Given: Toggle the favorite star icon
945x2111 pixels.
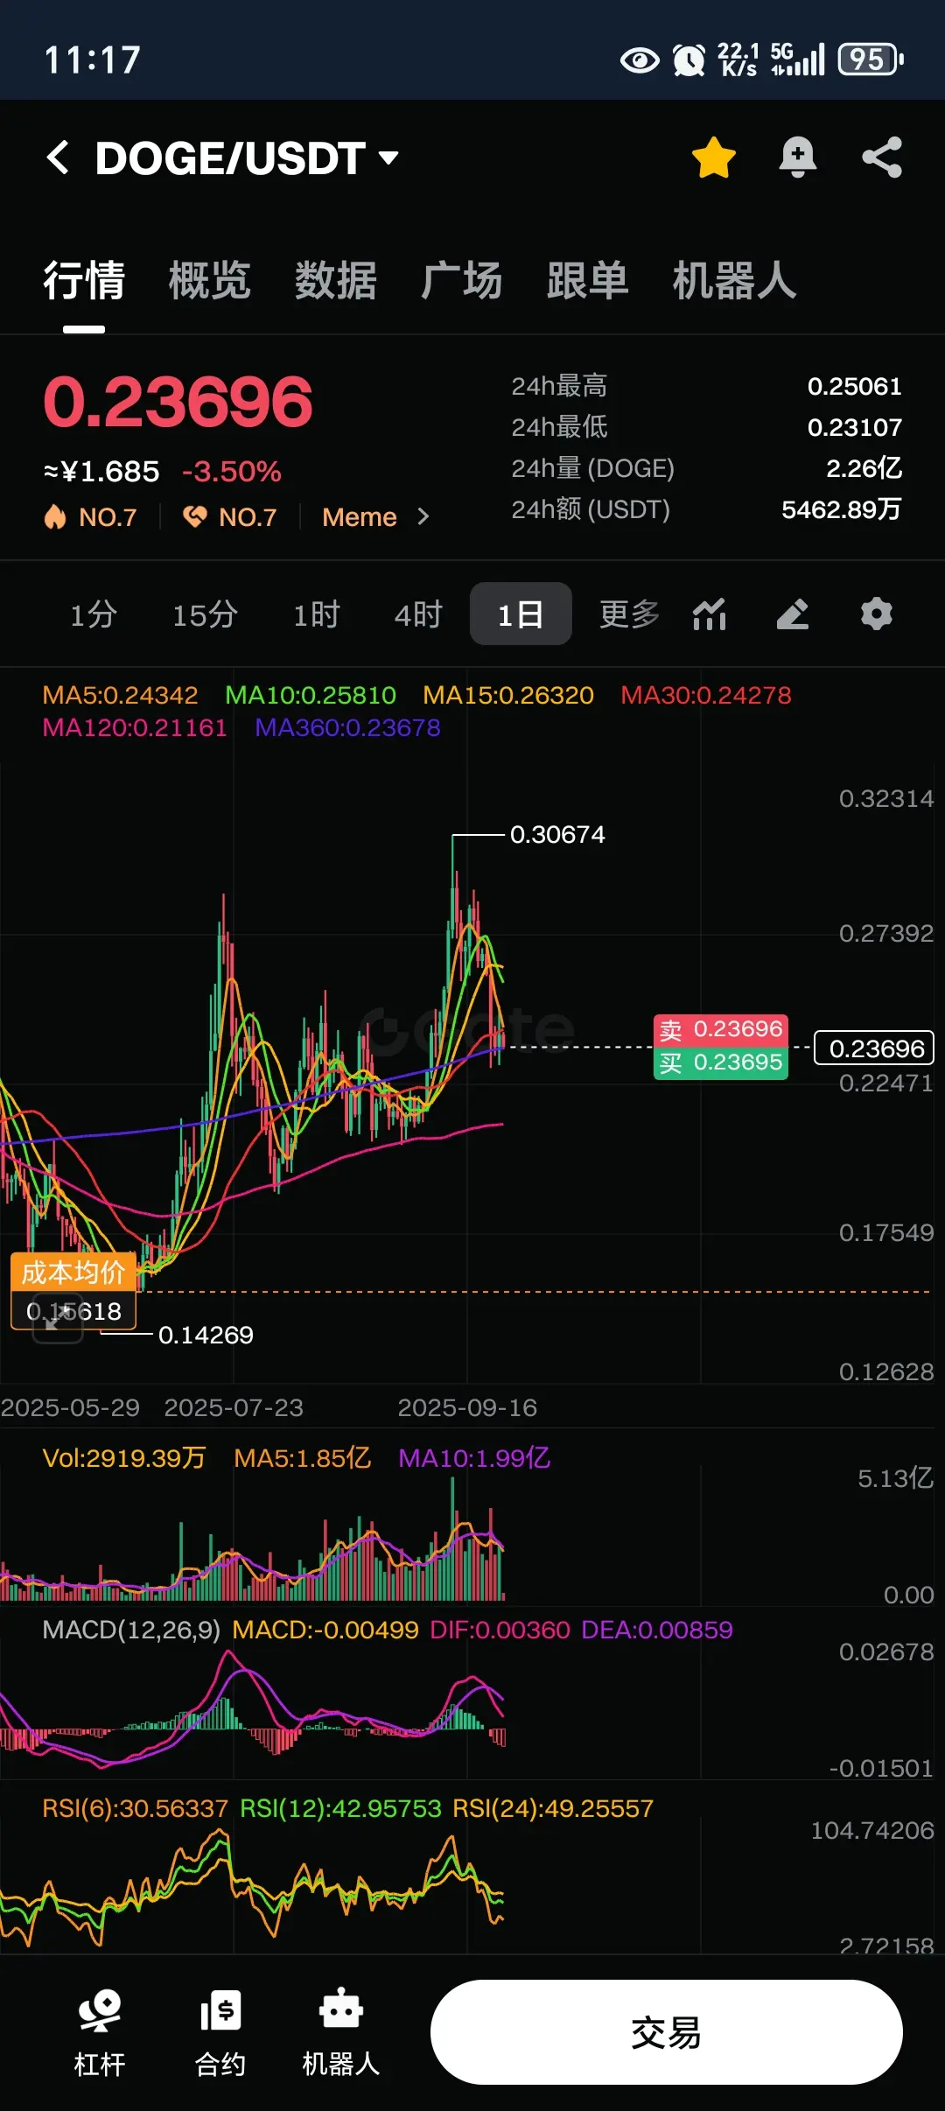Looking at the screenshot, I should pyautogui.click(x=713, y=158).
